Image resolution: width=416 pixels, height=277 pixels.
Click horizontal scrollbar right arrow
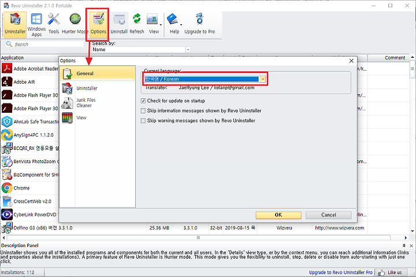pyautogui.click(x=406, y=238)
